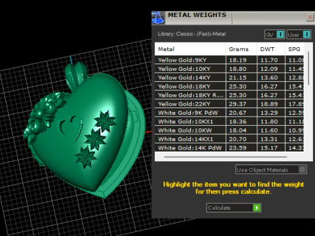315x236 pixels.
Task: Select White Gold:10KX1 row
Action: [x=229, y=121]
